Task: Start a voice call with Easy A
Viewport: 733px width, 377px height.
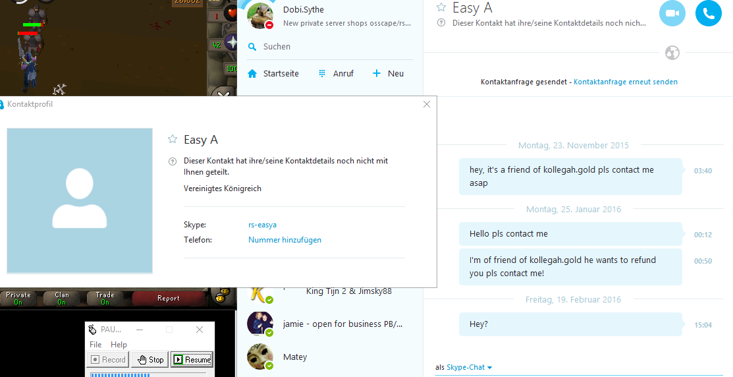Action: [708, 13]
